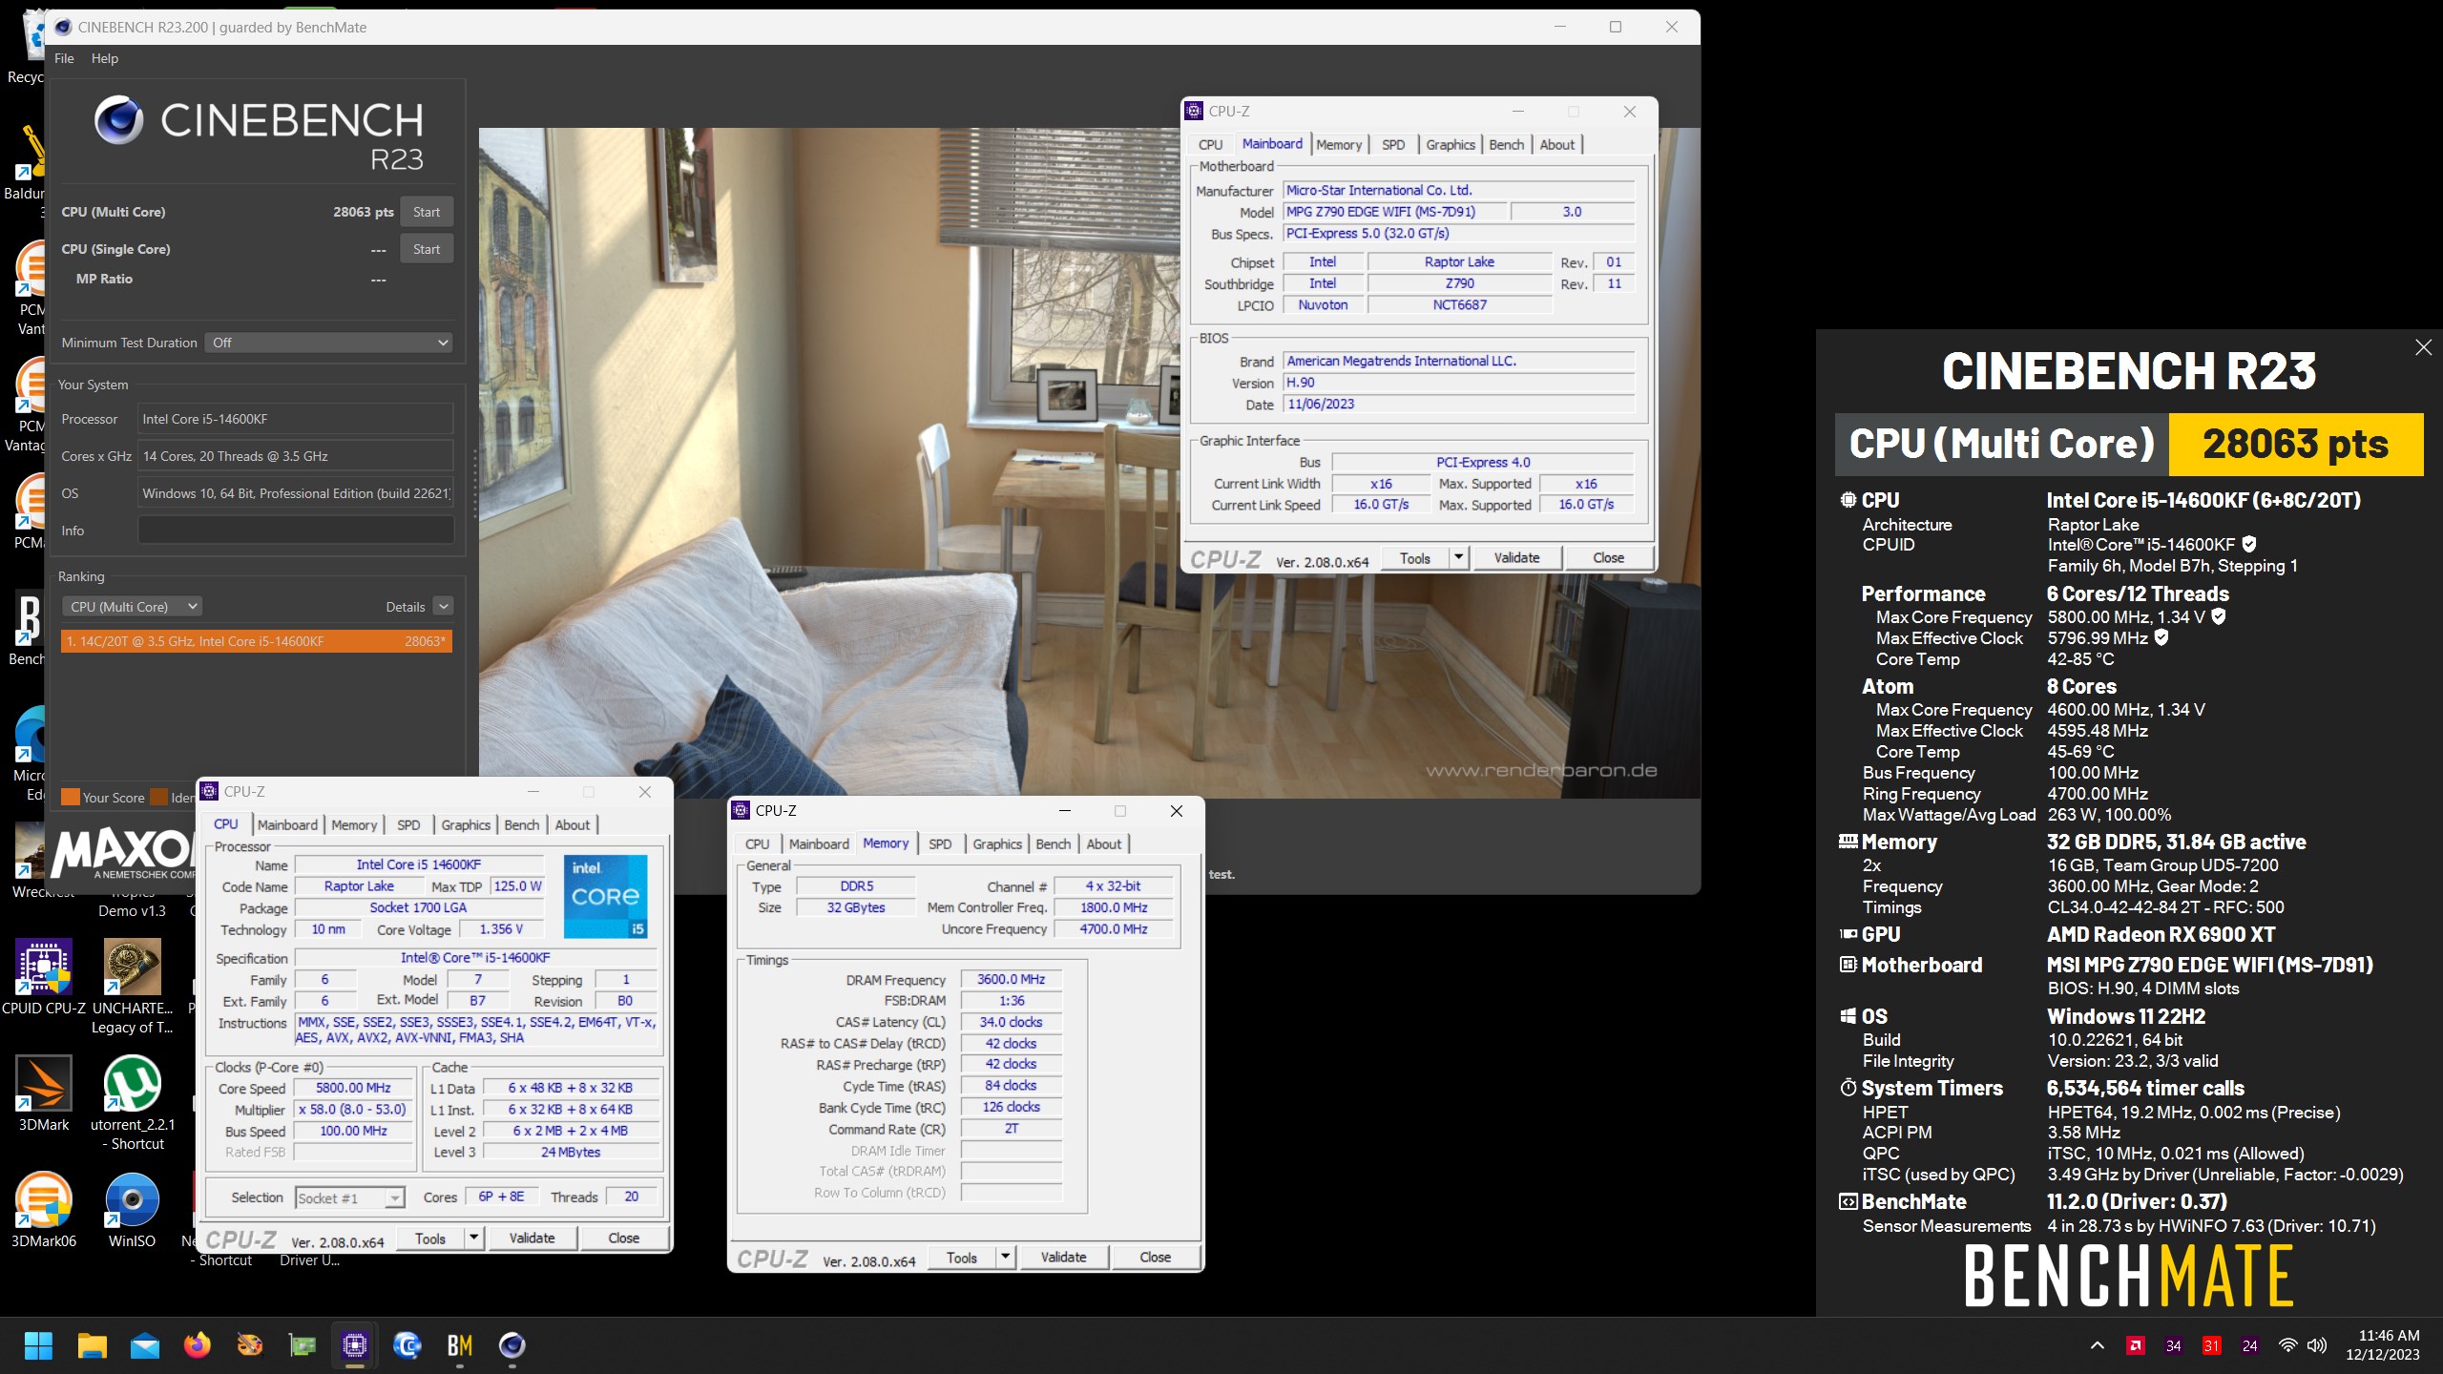Screen dimensions: 2443x1374
Task: Click the Core Speed 5800.00 MHz value
Action: click(x=353, y=1088)
